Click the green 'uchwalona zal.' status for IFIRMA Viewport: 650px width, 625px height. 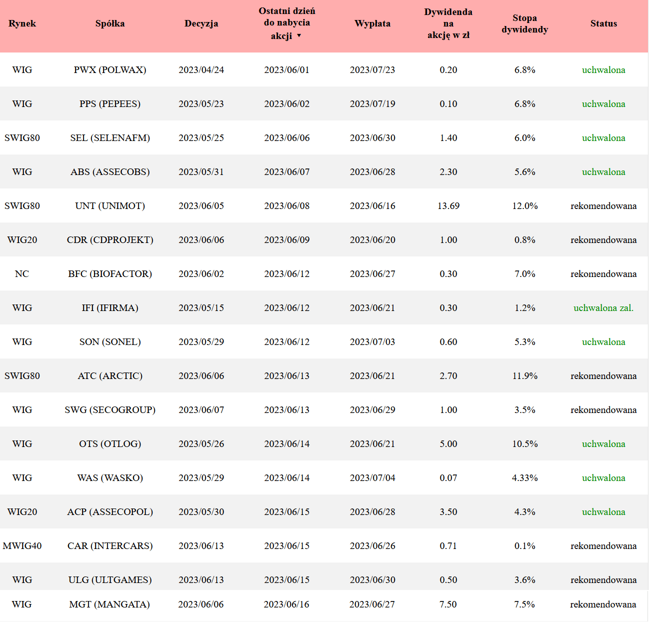pos(603,308)
